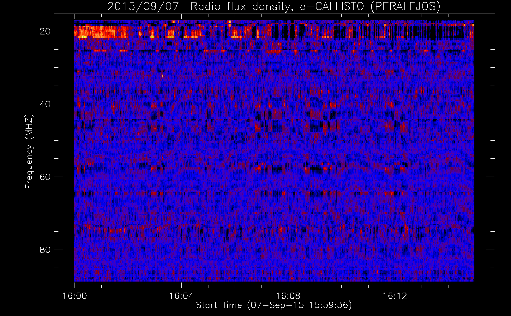Image resolution: width=511 pixels, height=316 pixels.
Task: Click the plot title text 'Radio flux density, e-CALLISTO (PERALEJOS)'
Action: [315, 6]
